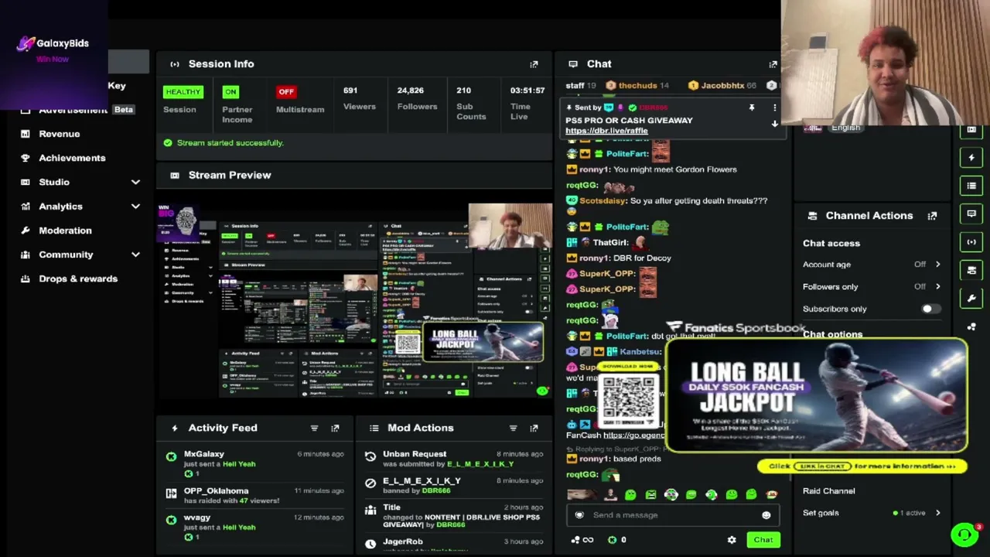The image size is (990, 557).
Task: Click the chat bubble icon in right sidebar
Action: (971, 214)
